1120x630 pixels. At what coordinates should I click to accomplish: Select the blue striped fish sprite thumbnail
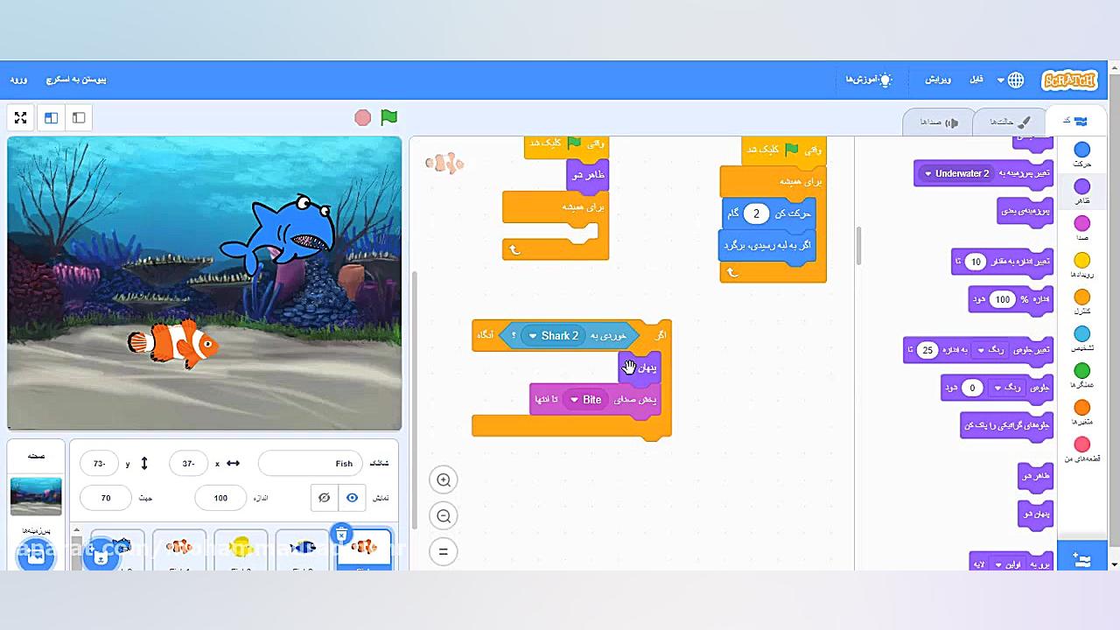click(302, 549)
